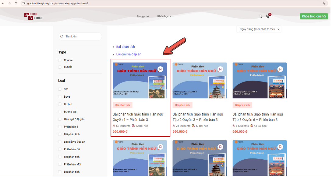Open the navbar search magnifier icon
Screen dimensions: 332x177
(260, 16)
